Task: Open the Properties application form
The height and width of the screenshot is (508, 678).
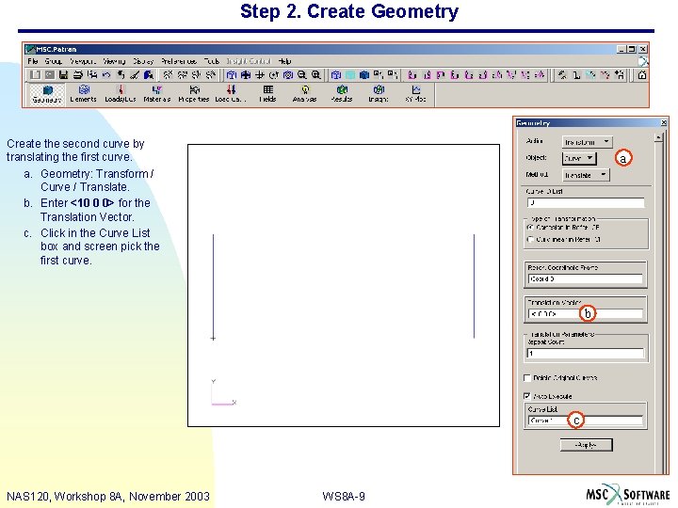Action: click(194, 94)
